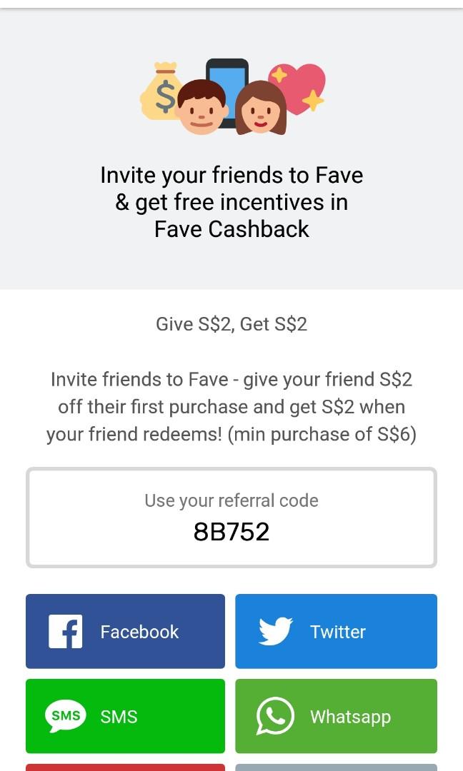Click the gray share button at the bottom
This screenshot has width=463, height=771.
tap(336, 768)
